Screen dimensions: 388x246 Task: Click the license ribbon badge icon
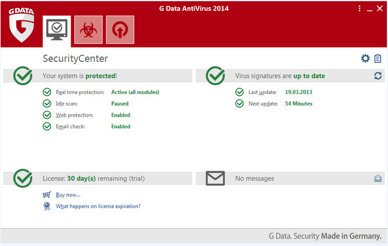click(47, 206)
